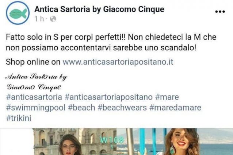Click the W108 product code label
Screen dimensions: 233x155
click(112, 140)
